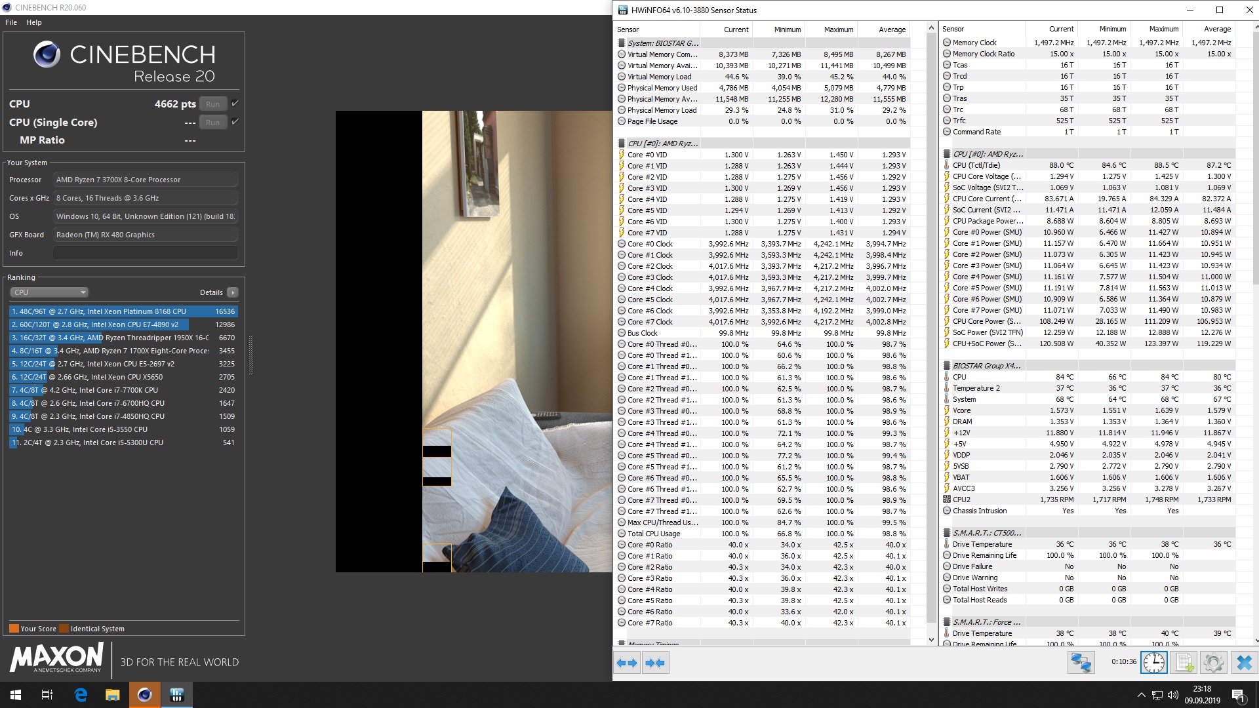The width and height of the screenshot is (1259, 708).
Task: Click the Memory Clock sensor icon
Action: click(x=947, y=43)
